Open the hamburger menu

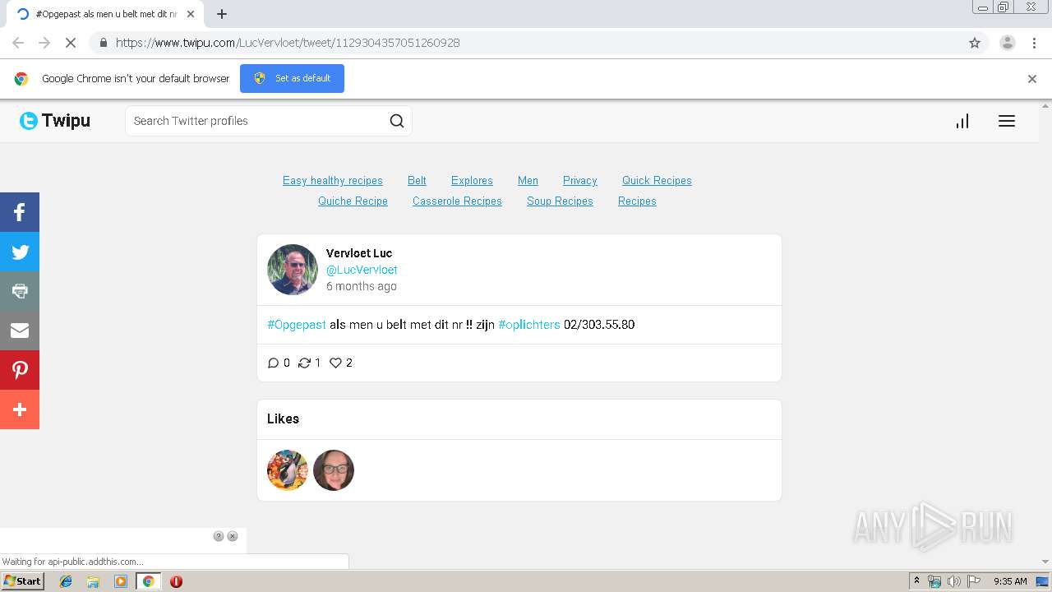click(1007, 121)
